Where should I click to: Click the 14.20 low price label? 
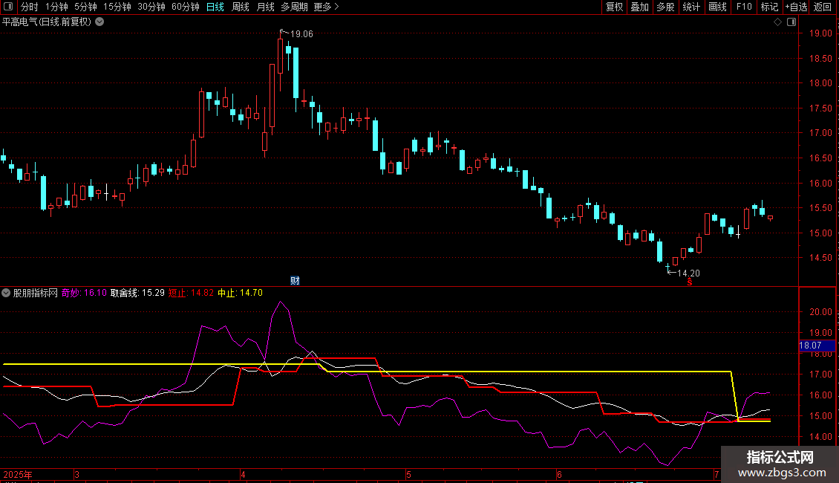pos(688,273)
